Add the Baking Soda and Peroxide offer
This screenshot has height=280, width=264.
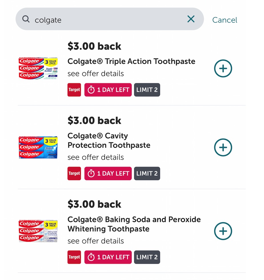pyautogui.click(x=223, y=231)
